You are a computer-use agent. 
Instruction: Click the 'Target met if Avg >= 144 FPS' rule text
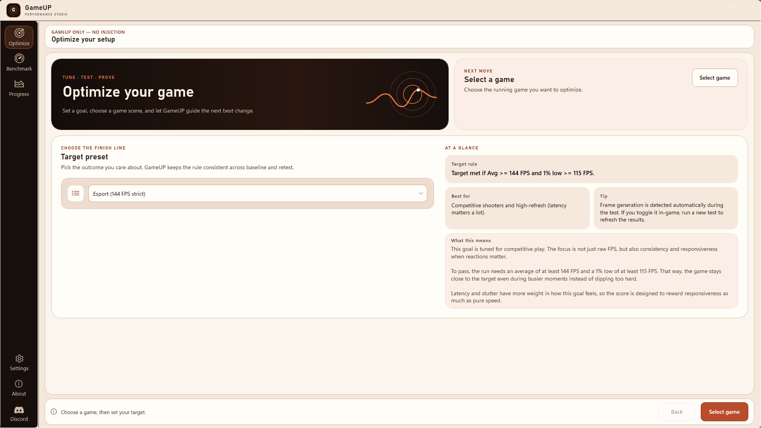[522, 173]
